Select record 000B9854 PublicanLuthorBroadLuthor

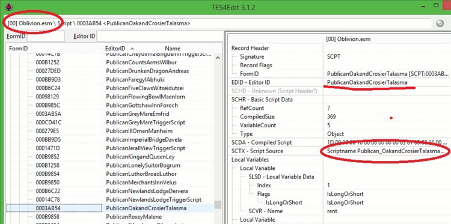[109, 174]
